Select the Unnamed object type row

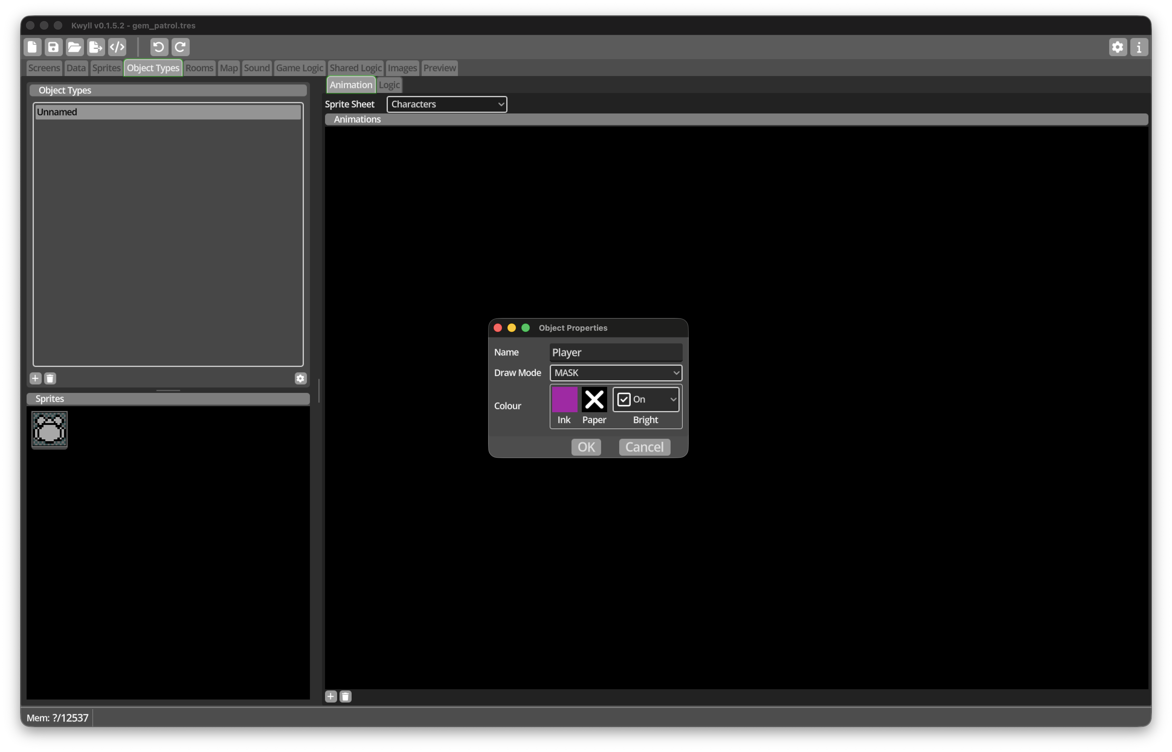pyautogui.click(x=168, y=112)
